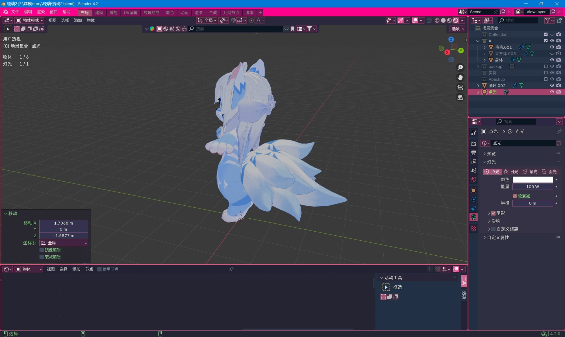Switch to 建模 workspace tab
Screen dimensions: 565x337
[x=99, y=13]
